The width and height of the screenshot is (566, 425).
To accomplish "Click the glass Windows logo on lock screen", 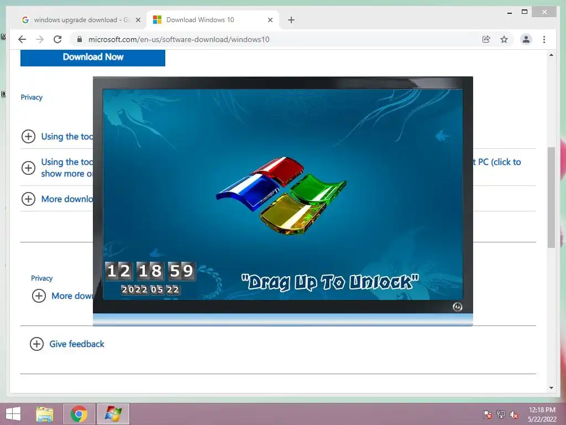I will tap(281, 195).
